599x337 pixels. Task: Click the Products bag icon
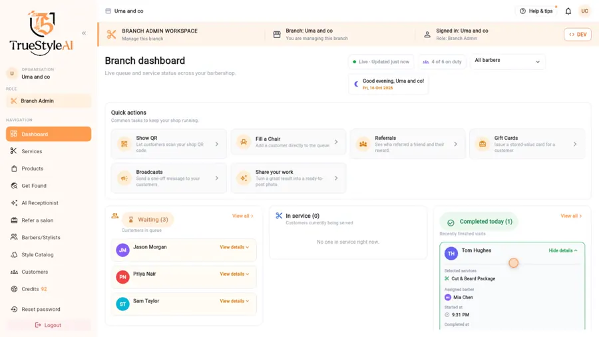point(14,168)
